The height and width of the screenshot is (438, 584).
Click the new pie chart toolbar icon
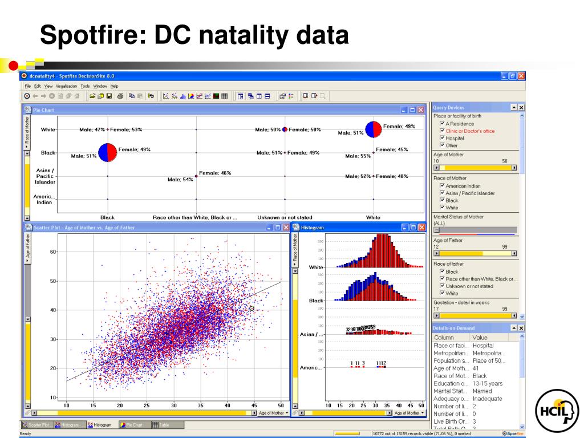pyautogui.click(x=191, y=96)
